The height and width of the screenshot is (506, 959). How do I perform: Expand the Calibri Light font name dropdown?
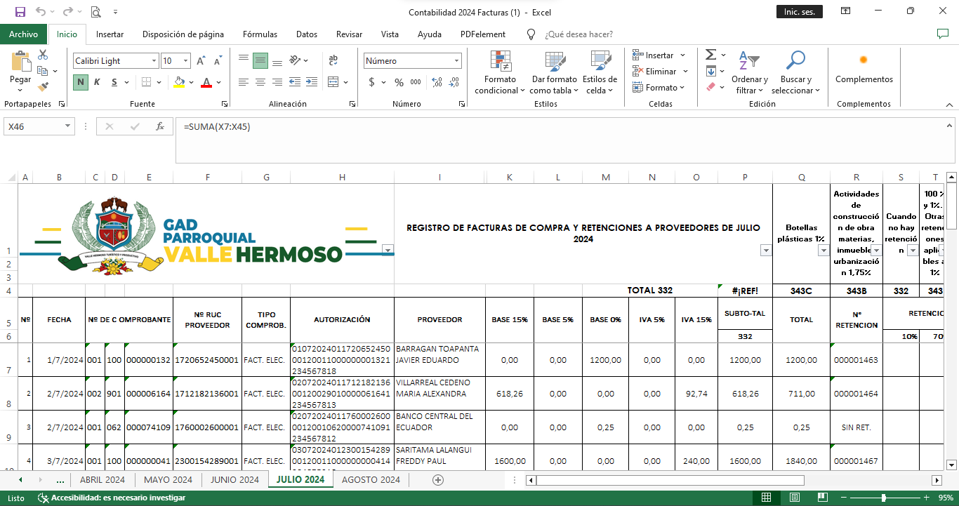coord(152,61)
